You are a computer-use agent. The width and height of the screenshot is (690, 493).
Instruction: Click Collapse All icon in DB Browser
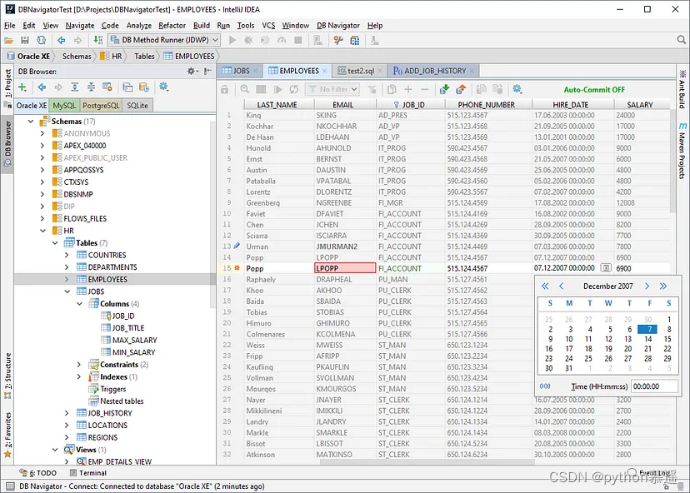coord(91,87)
